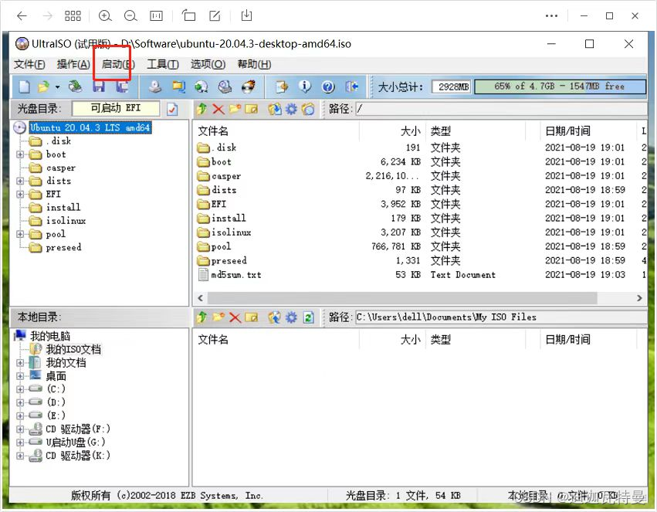Image resolution: width=657 pixels, height=512 pixels.
Task: Expand 我的文档 in the local tree
Action: pyautogui.click(x=20, y=362)
